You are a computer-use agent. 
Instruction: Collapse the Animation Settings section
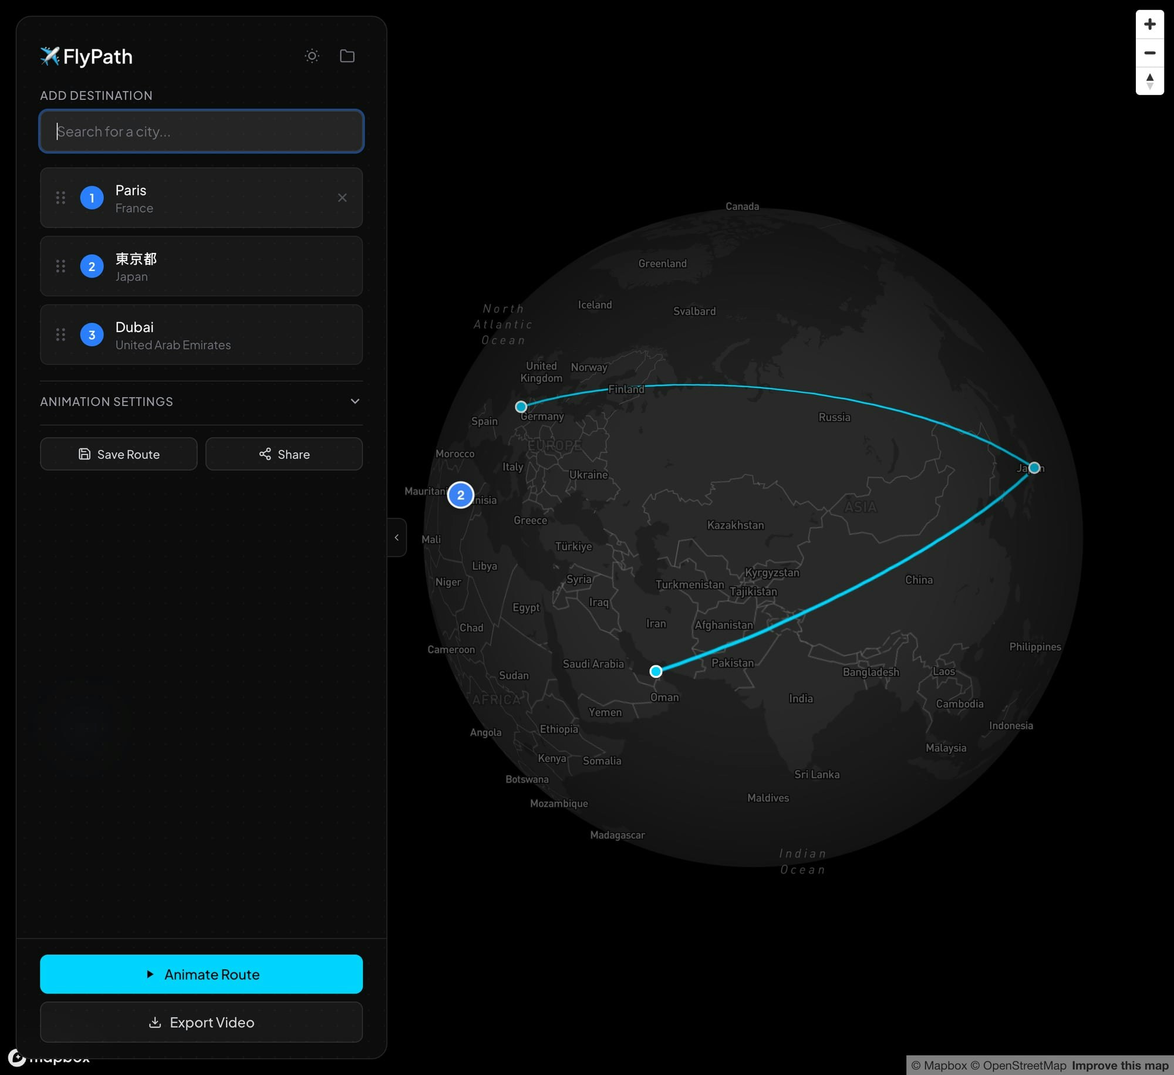click(x=355, y=401)
